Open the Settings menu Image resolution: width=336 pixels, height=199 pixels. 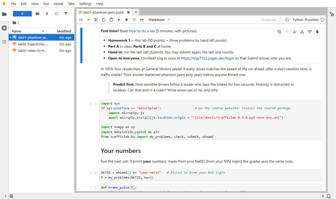(85, 4)
